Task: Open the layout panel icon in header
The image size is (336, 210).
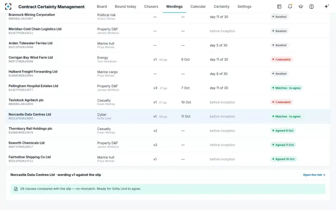Action: (x=279, y=6)
